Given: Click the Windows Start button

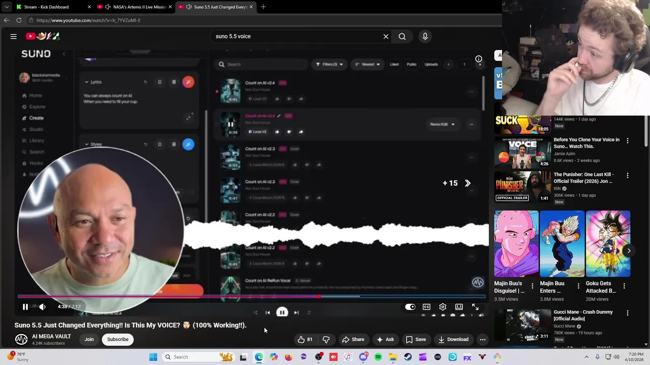Looking at the screenshot, I should (153, 357).
